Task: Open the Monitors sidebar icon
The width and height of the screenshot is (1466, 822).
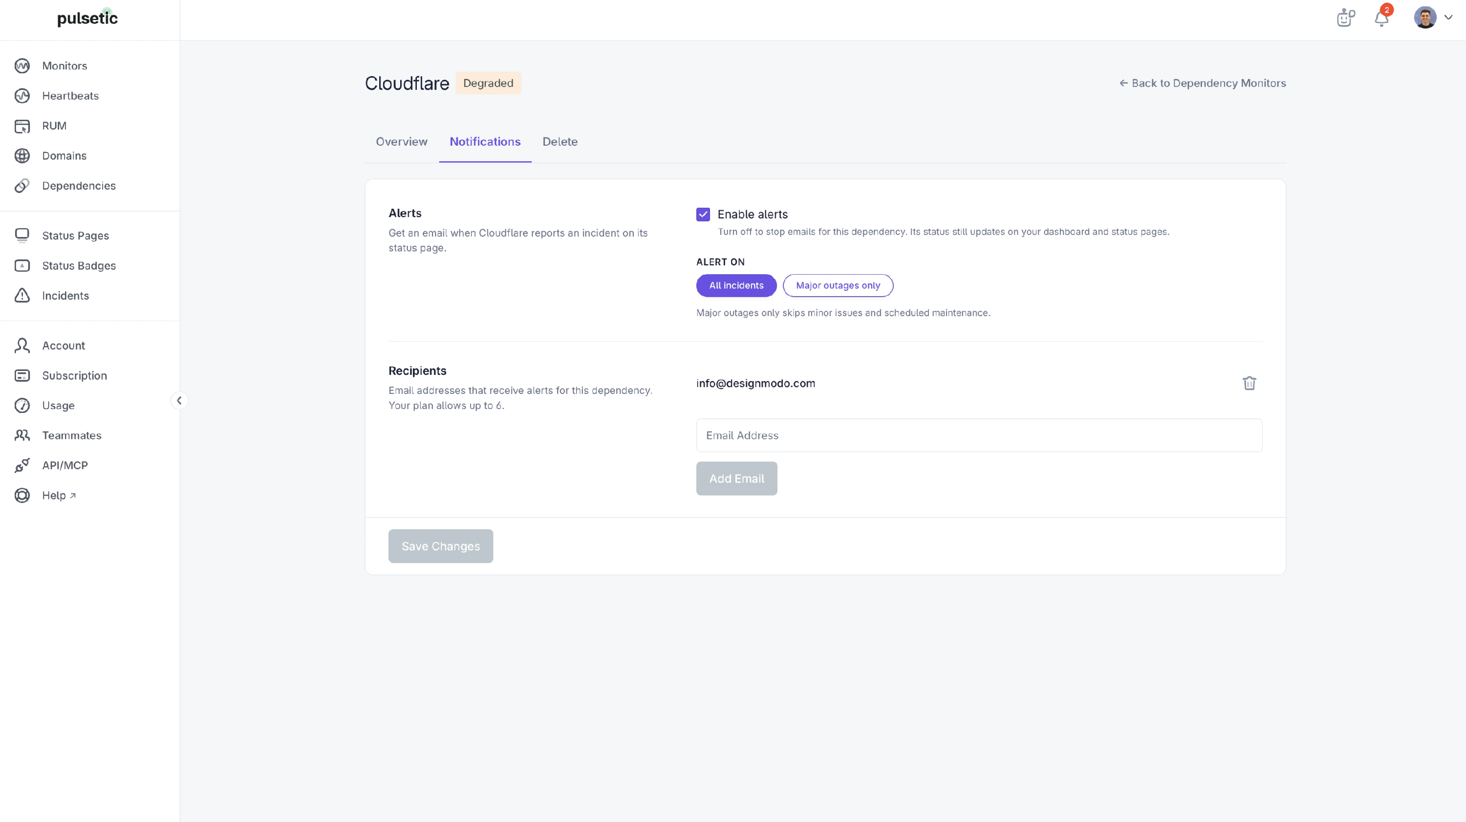Action: [x=22, y=66]
